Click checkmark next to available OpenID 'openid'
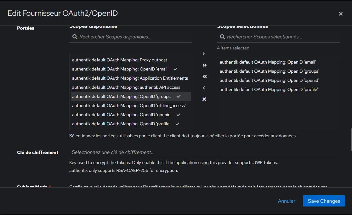352x215 pixels. (x=179, y=115)
